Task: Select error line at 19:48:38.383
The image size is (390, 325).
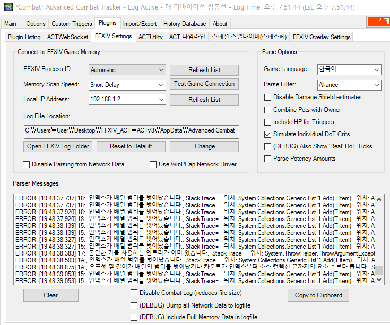Action: 194,253
